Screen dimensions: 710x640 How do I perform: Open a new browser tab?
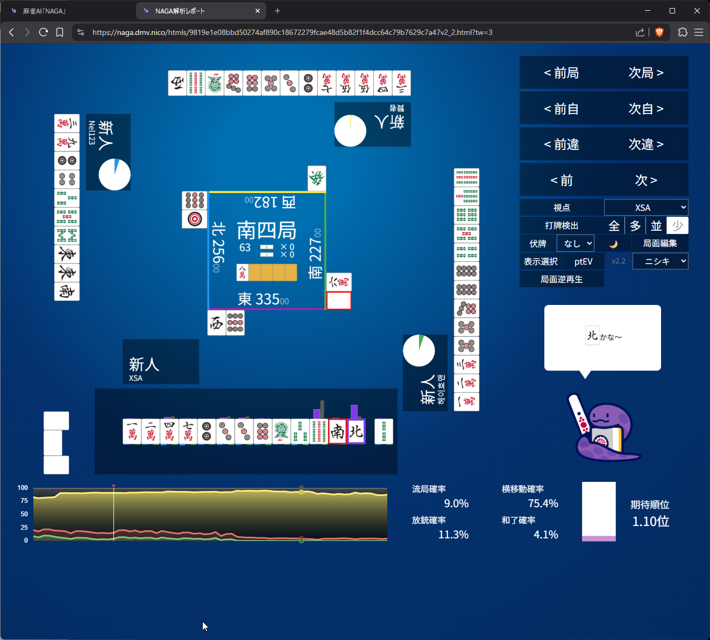pyautogui.click(x=278, y=11)
